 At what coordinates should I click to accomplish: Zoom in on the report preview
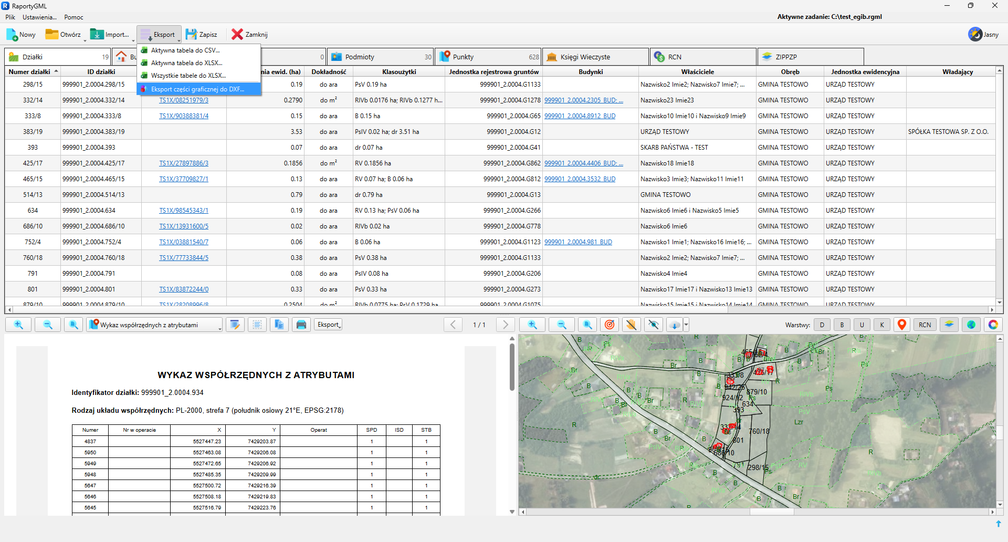(18, 325)
